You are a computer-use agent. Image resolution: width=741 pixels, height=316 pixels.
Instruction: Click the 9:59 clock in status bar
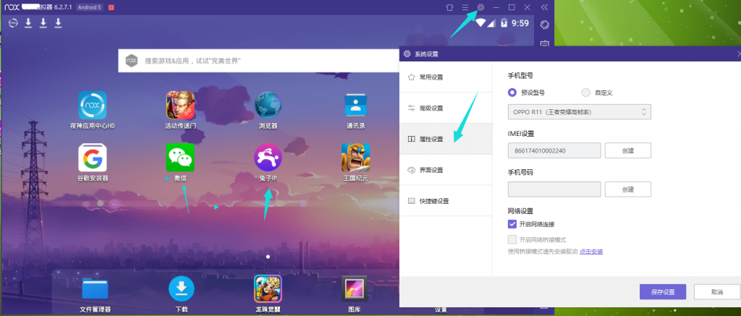click(520, 22)
